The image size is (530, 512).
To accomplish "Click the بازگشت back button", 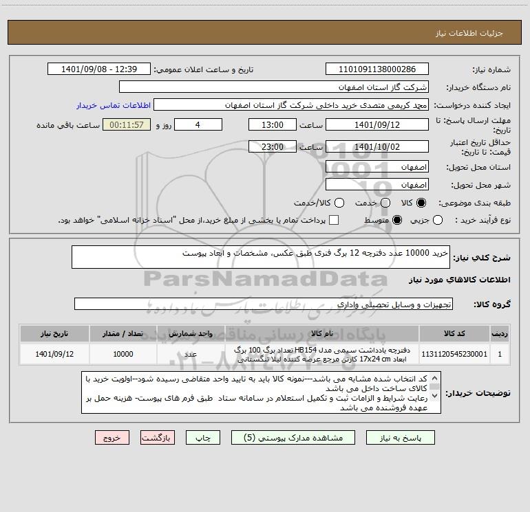I will pyautogui.click(x=158, y=437).
